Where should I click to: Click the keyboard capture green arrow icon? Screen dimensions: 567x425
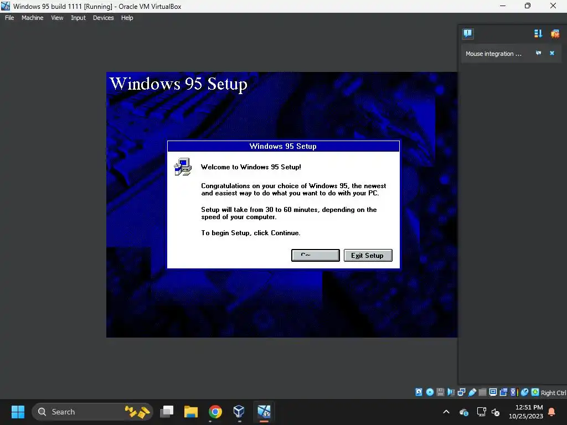point(535,392)
